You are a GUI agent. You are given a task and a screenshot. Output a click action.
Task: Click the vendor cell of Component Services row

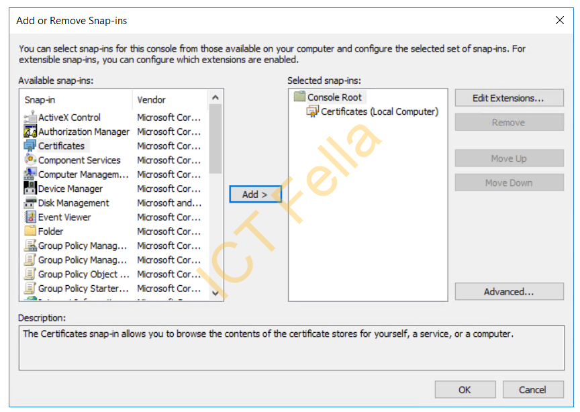pos(169,160)
